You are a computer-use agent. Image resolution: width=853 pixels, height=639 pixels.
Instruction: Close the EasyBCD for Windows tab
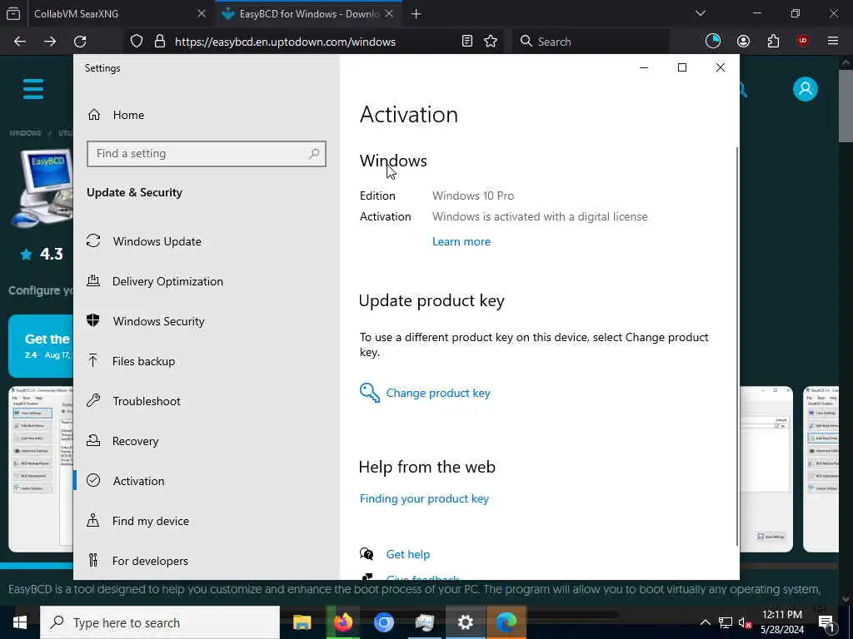click(389, 13)
